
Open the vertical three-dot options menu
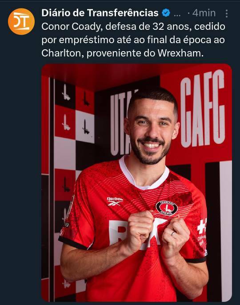pyautogui.click(x=227, y=13)
